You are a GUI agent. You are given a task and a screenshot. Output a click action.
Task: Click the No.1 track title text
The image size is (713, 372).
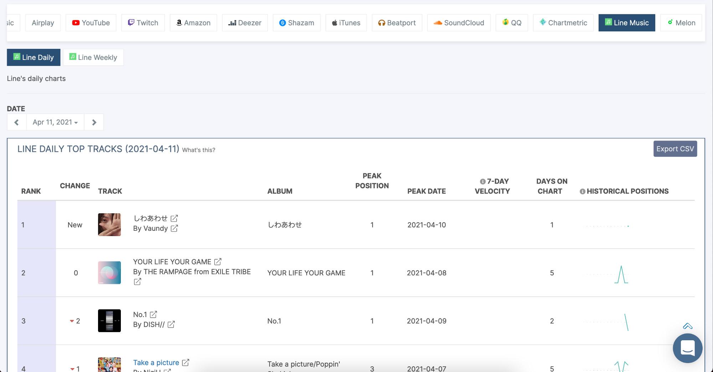[x=140, y=315]
